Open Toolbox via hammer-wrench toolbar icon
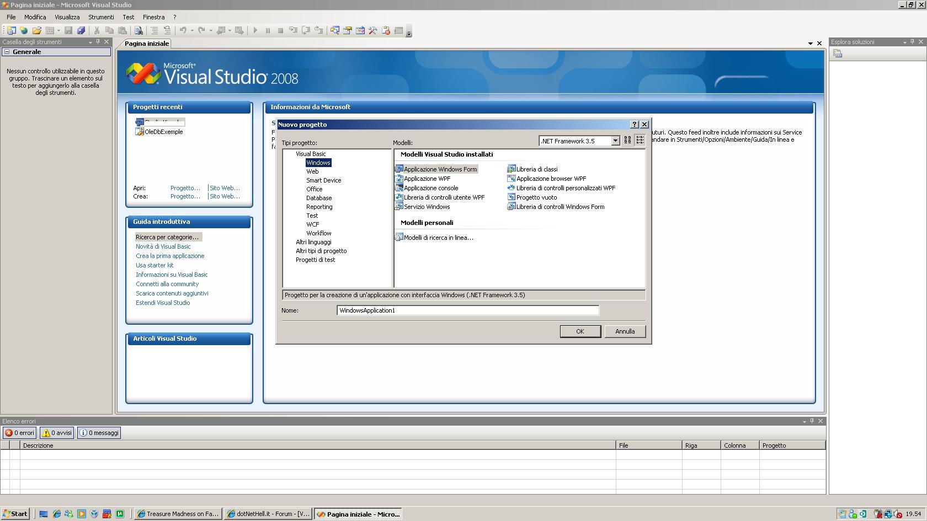This screenshot has height=521, width=927. tap(372, 30)
